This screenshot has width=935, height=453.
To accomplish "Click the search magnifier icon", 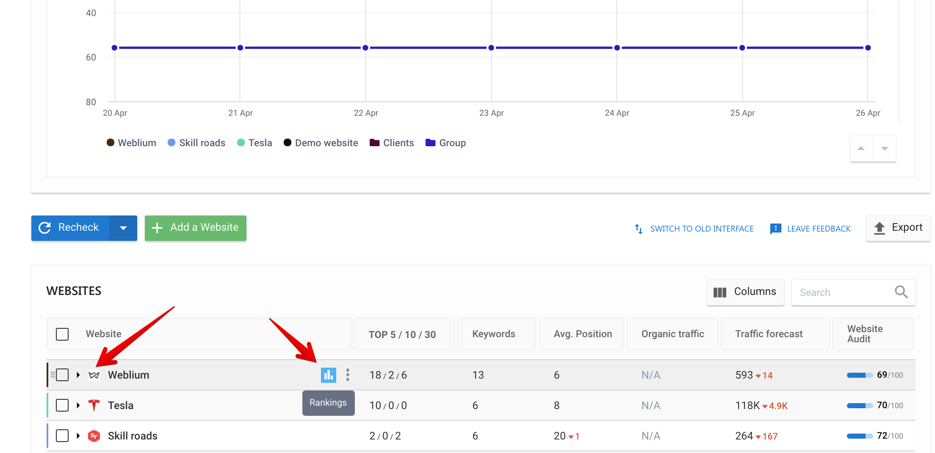I will 901,292.
